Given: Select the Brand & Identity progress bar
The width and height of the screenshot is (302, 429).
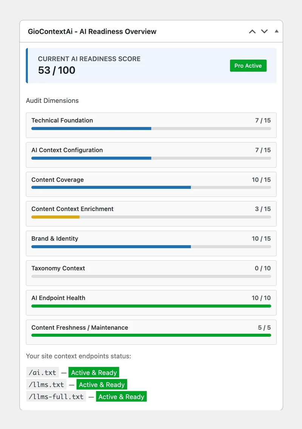Looking at the screenshot, I should 151,247.
